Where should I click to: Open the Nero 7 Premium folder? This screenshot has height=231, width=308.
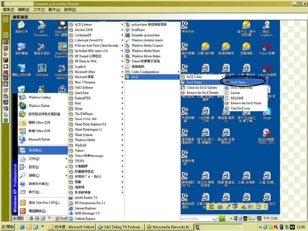point(96,82)
